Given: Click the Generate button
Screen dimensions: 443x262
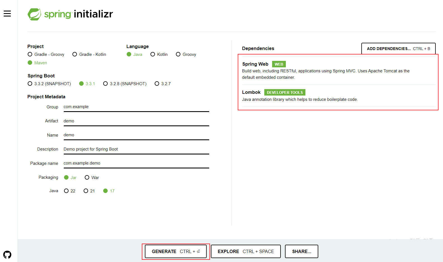Looking at the screenshot, I should coord(176,251).
